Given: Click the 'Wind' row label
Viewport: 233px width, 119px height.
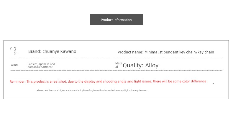Looking at the screenshot, I should click(14, 65).
